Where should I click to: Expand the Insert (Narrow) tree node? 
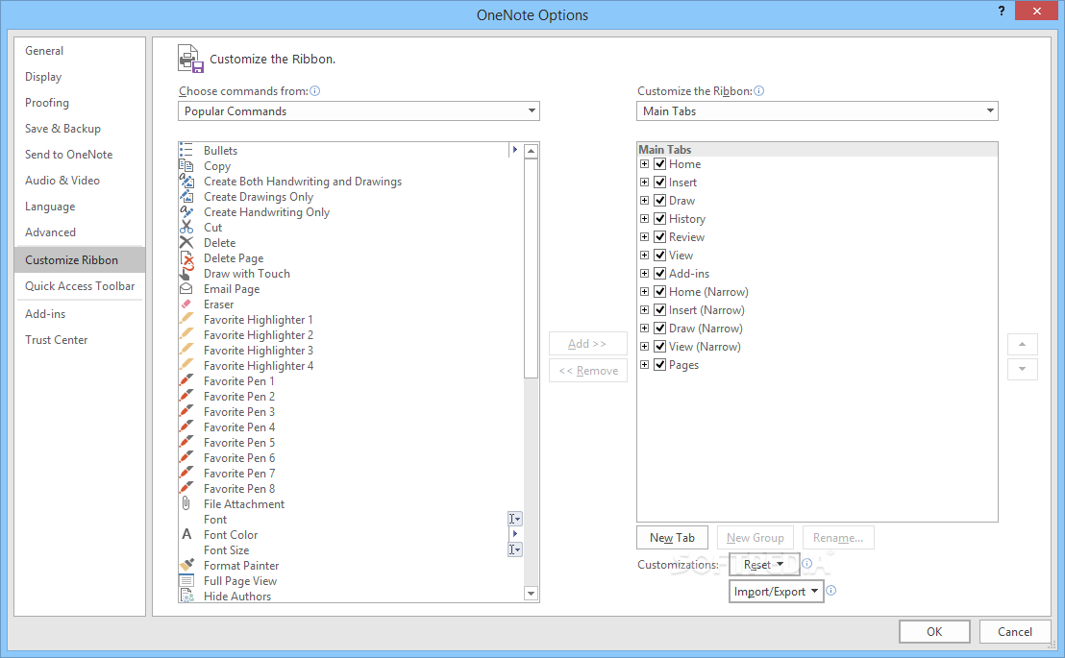645,309
